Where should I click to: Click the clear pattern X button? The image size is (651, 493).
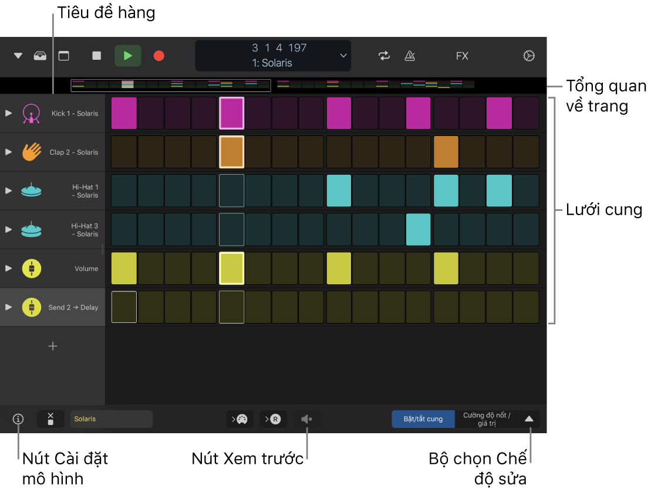click(50, 419)
